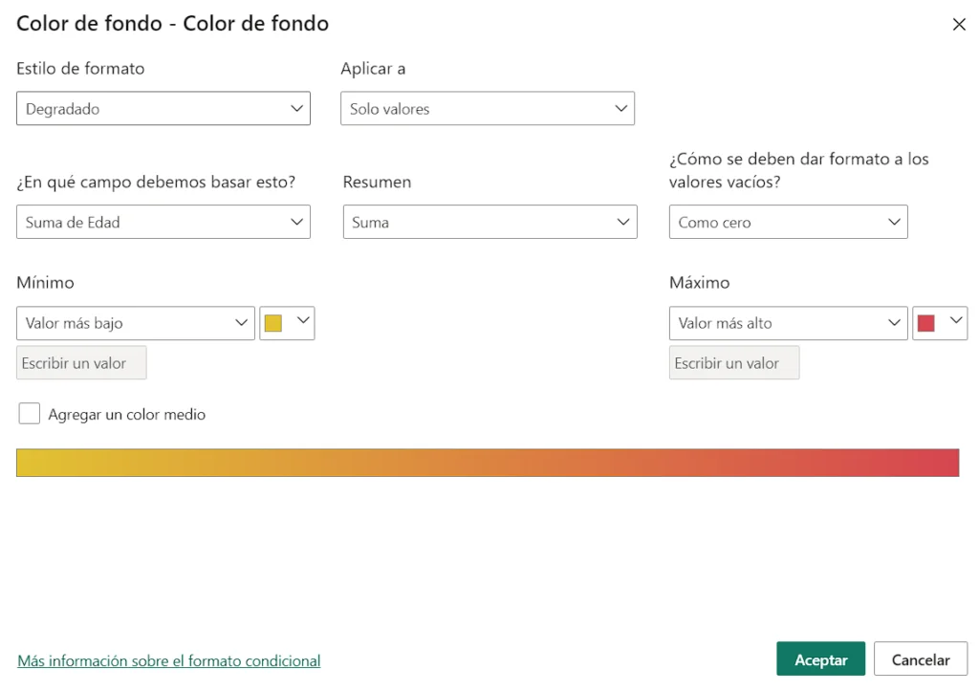The image size is (979, 691).
Task: Open the "Resumen" summary dropdown
Action: coord(489,222)
